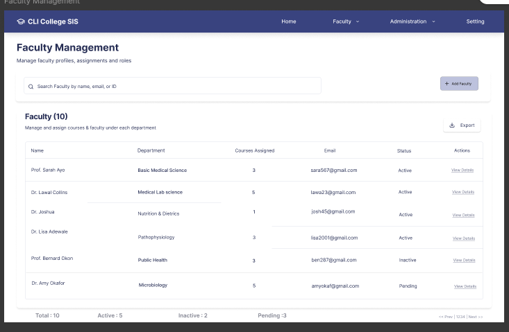509x332 pixels.
Task: Go to previous page with << Prev
Action: 445,316
